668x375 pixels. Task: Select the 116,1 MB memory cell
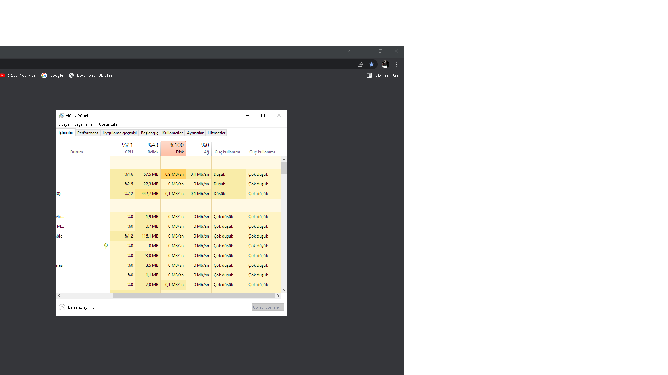point(148,236)
